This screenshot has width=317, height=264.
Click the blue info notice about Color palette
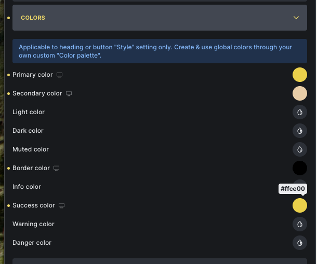160,51
